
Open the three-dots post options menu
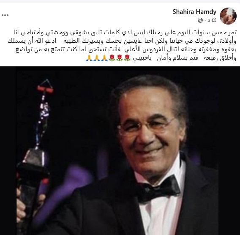coord(5,15)
